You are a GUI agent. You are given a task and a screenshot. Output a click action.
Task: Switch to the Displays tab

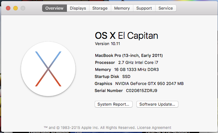(78, 8)
